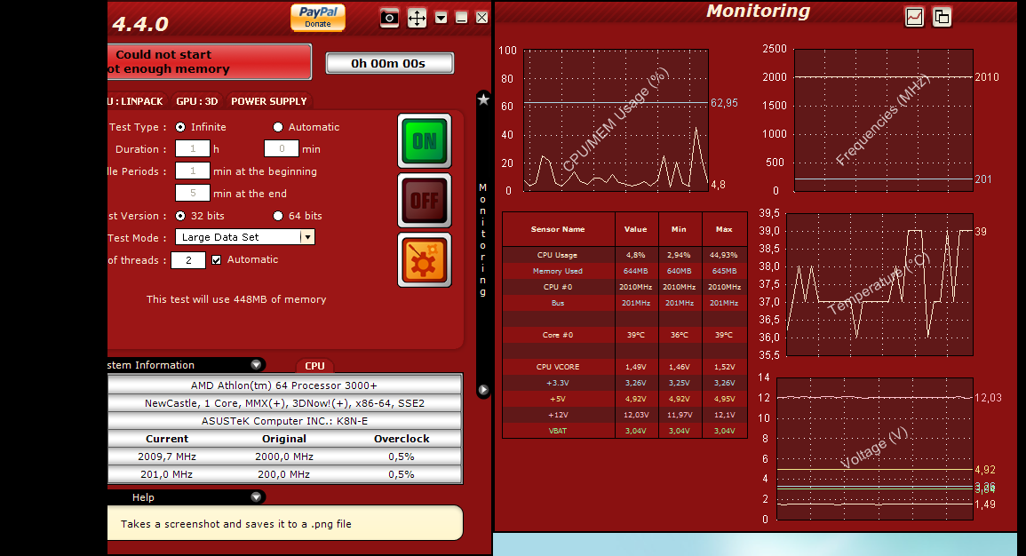Open the Test Mode dropdown

(307, 237)
